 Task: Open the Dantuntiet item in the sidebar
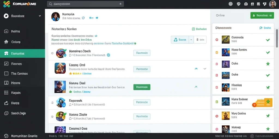pos(22,53)
